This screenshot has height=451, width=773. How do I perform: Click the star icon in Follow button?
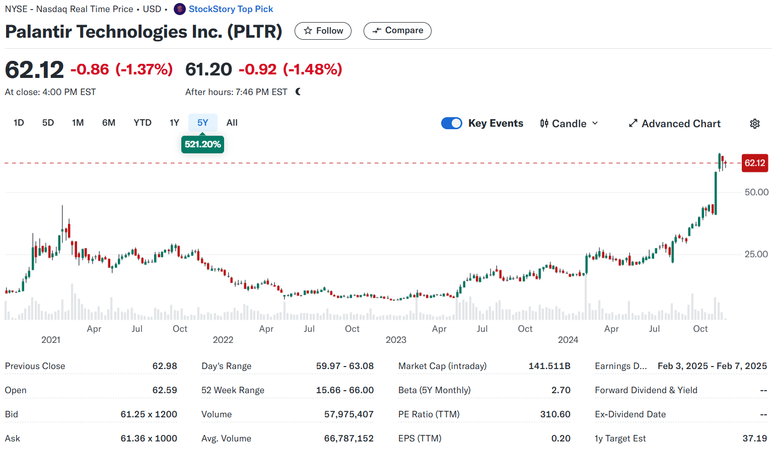tap(308, 31)
